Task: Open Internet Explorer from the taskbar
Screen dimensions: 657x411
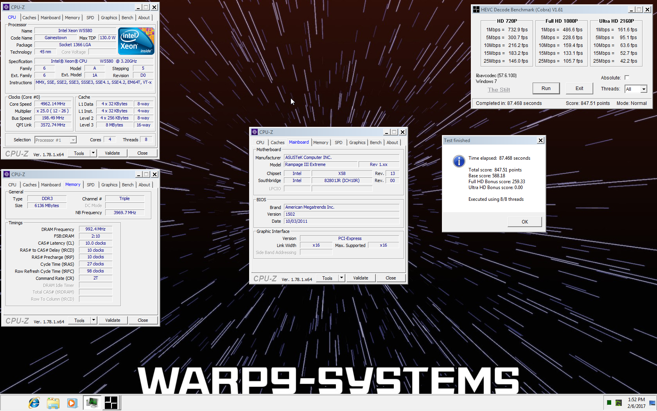Action: [x=34, y=403]
